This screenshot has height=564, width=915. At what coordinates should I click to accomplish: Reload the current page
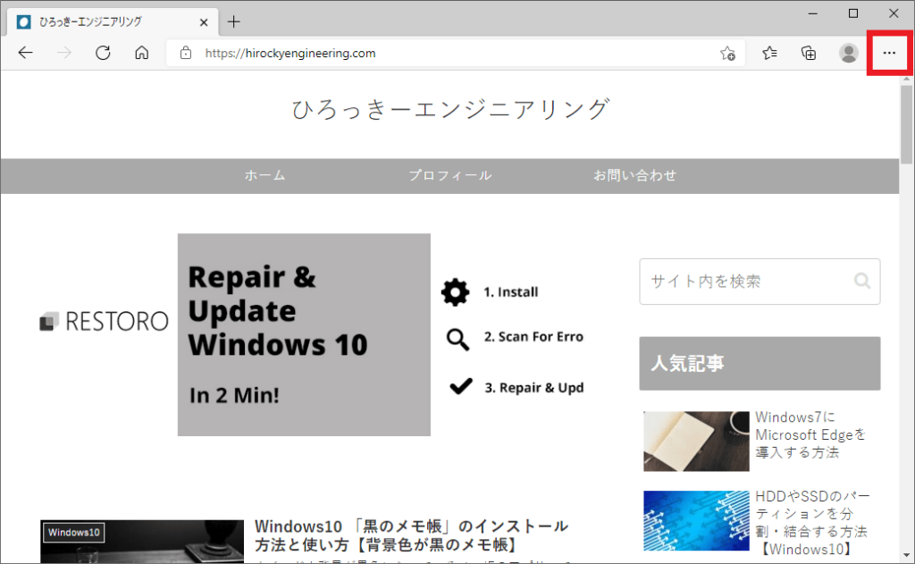(x=103, y=53)
